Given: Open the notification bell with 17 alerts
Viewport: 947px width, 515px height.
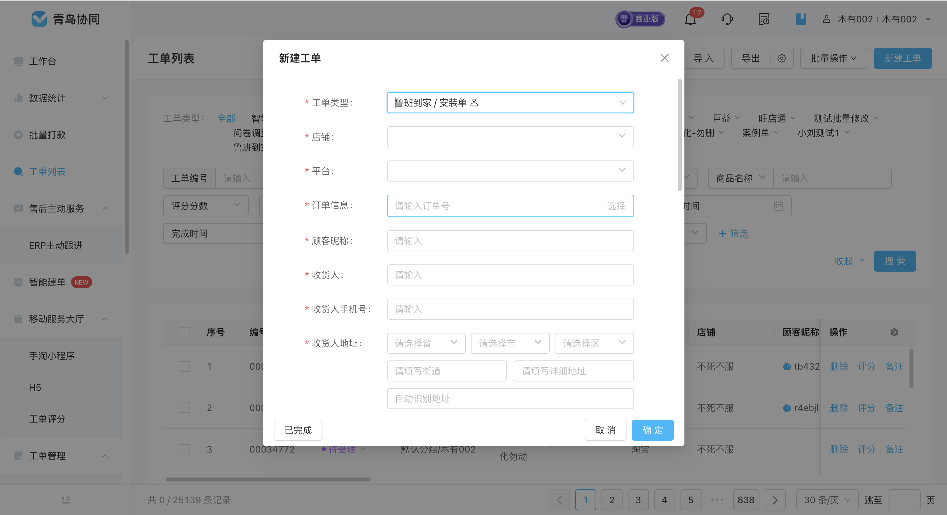Looking at the screenshot, I should tap(690, 19).
